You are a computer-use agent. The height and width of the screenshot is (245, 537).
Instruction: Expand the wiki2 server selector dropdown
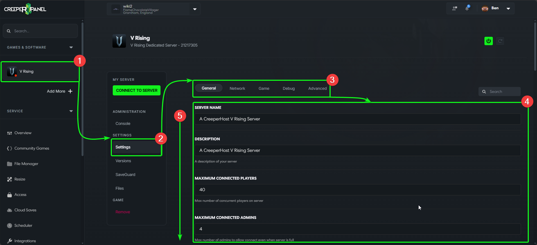(195, 9)
